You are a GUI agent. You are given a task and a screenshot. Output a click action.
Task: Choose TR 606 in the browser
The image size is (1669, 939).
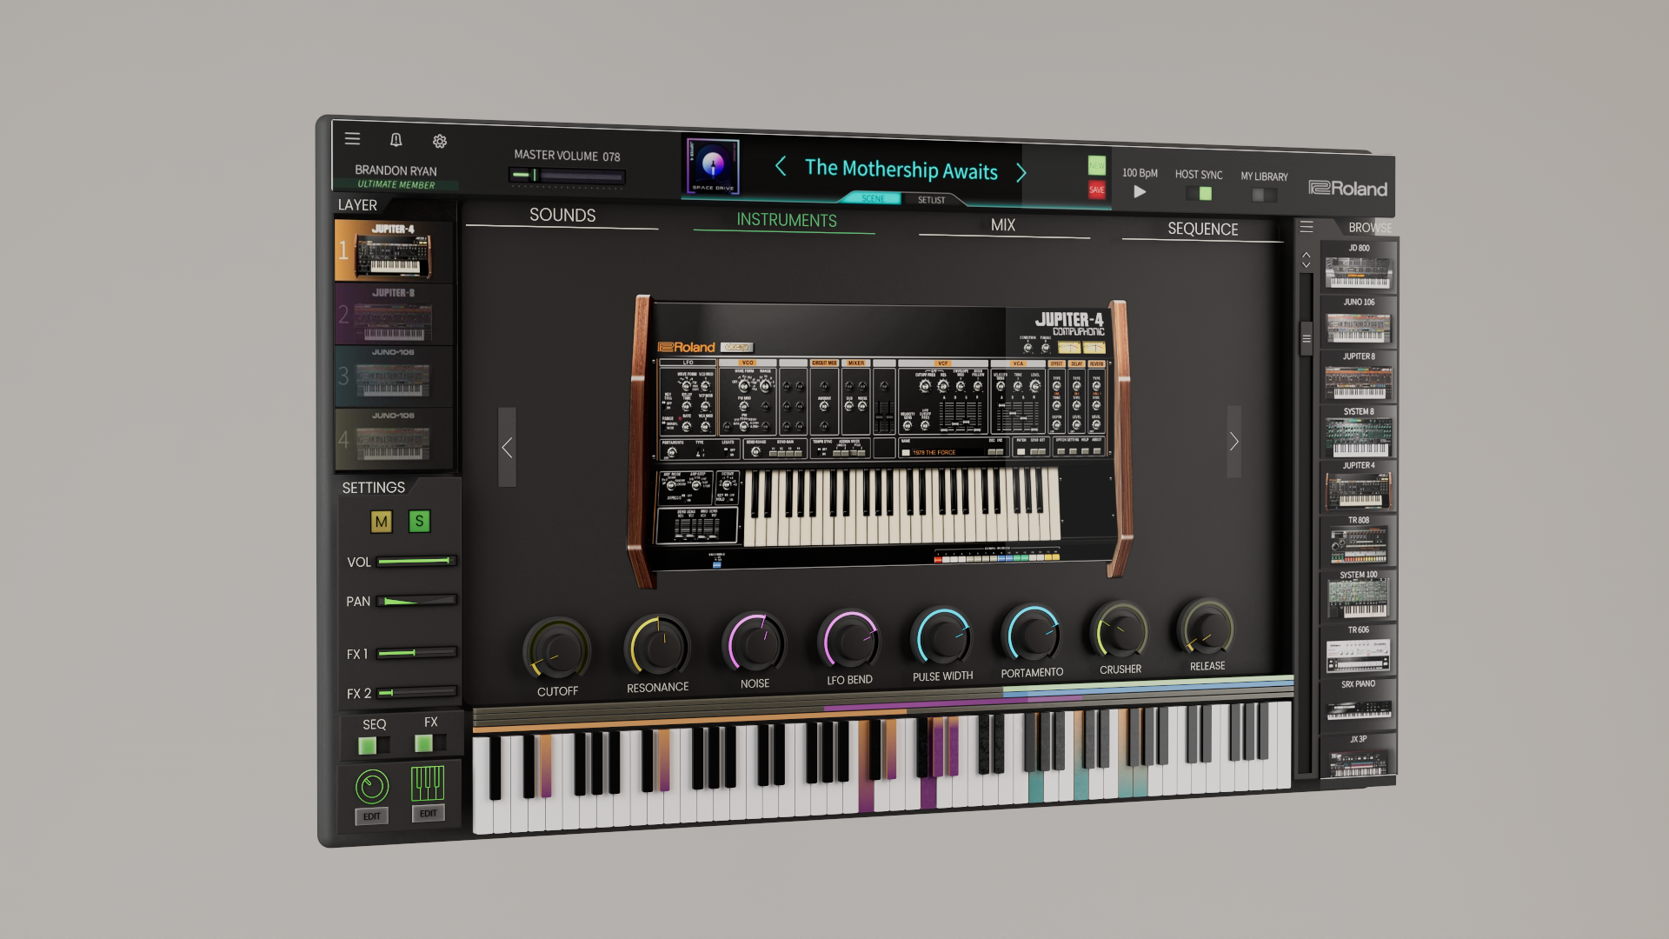click(x=1358, y=649)
